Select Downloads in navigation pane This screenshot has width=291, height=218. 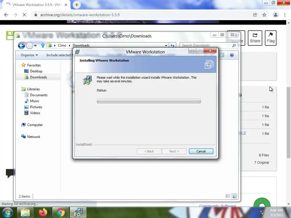pos(38,77)
